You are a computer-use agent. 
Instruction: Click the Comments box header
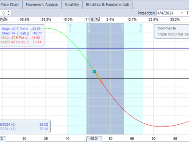tap(167, 28)
